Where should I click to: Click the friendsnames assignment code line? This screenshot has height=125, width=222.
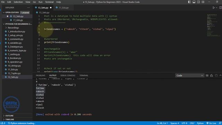tap(80, 29)
